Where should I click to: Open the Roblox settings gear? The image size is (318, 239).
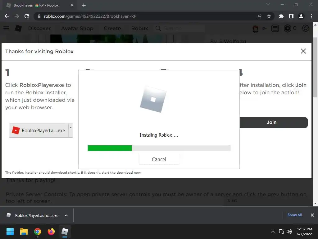(x=306, y=28)
